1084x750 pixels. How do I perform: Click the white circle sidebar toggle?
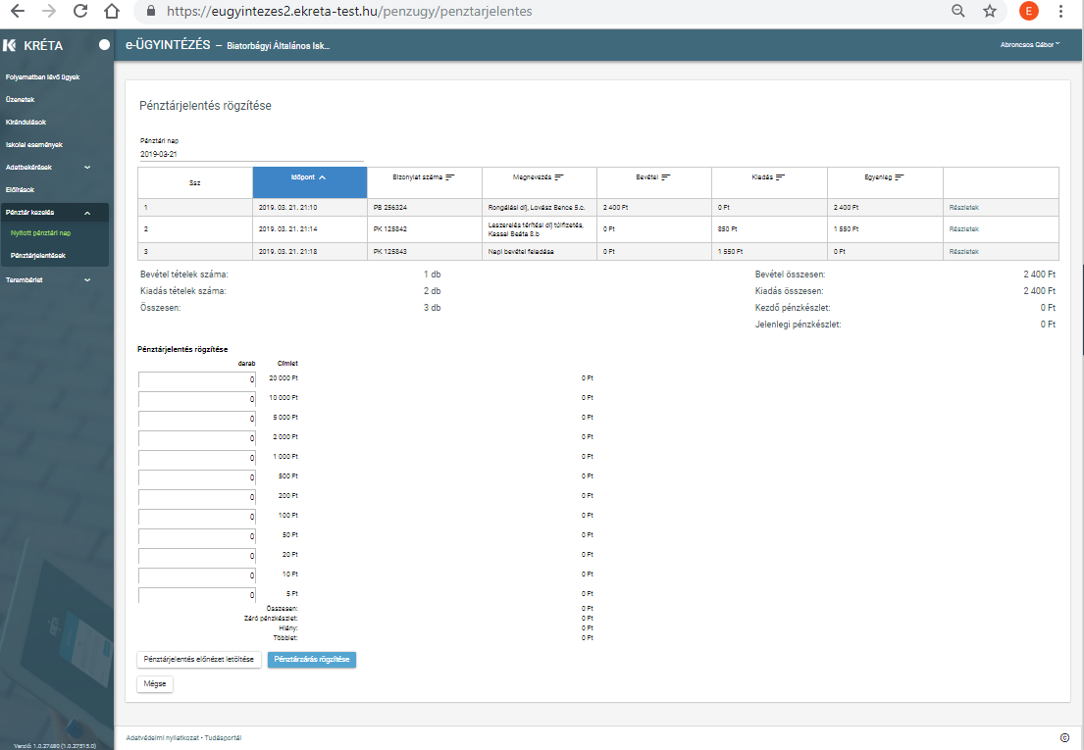(x=104, y=45)
